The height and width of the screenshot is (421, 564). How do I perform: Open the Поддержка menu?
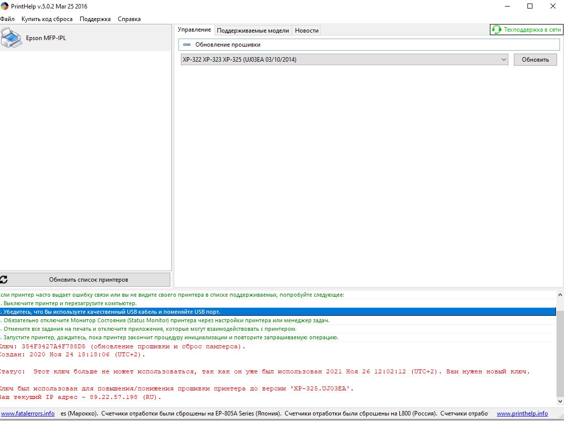pyautogui.click(x=95, y=19)
